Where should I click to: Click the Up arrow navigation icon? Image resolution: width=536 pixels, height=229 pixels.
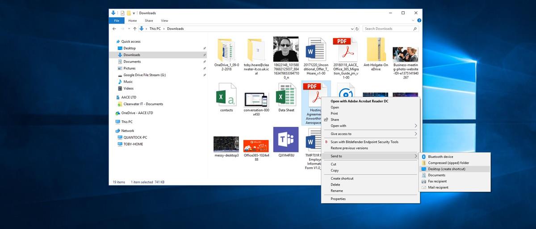pyautogui.click(x=135, y=29)
